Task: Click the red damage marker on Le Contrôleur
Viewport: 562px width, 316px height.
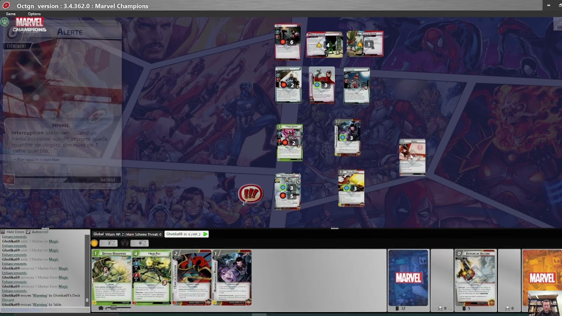Action: tap(284, 85)
